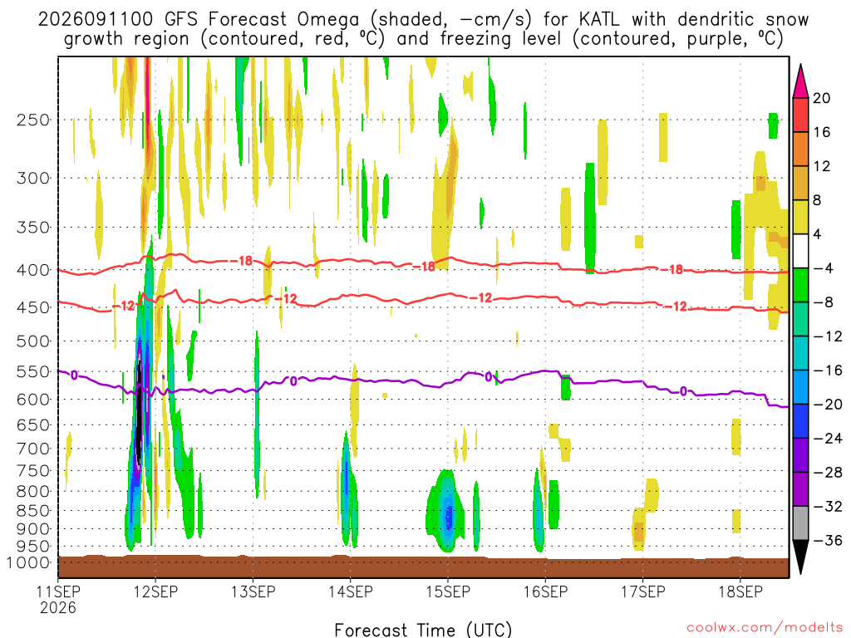Click the 500 pressure level axis label

click(x=33, y=341)
